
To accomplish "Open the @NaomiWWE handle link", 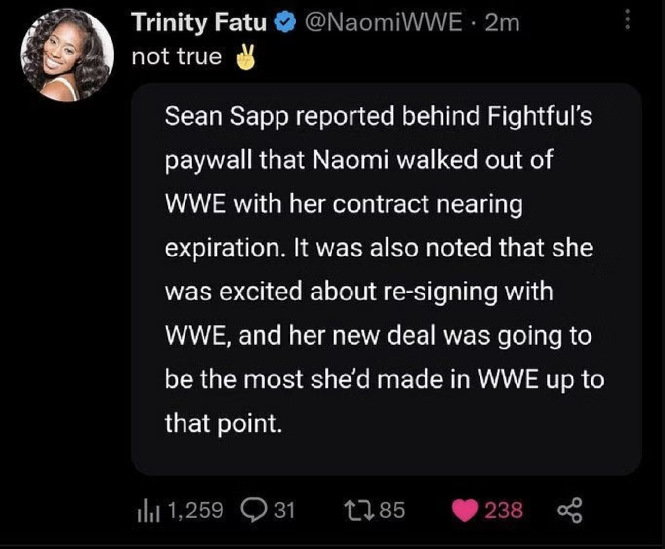I will 384,22.
